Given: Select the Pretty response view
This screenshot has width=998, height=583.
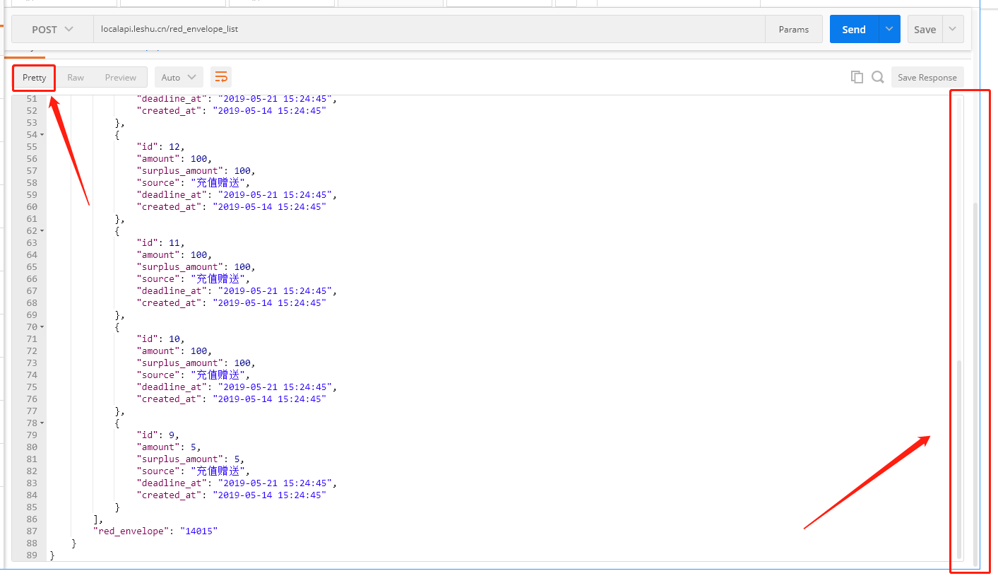Looking at the screenshot, I should [x=33, y=77].
